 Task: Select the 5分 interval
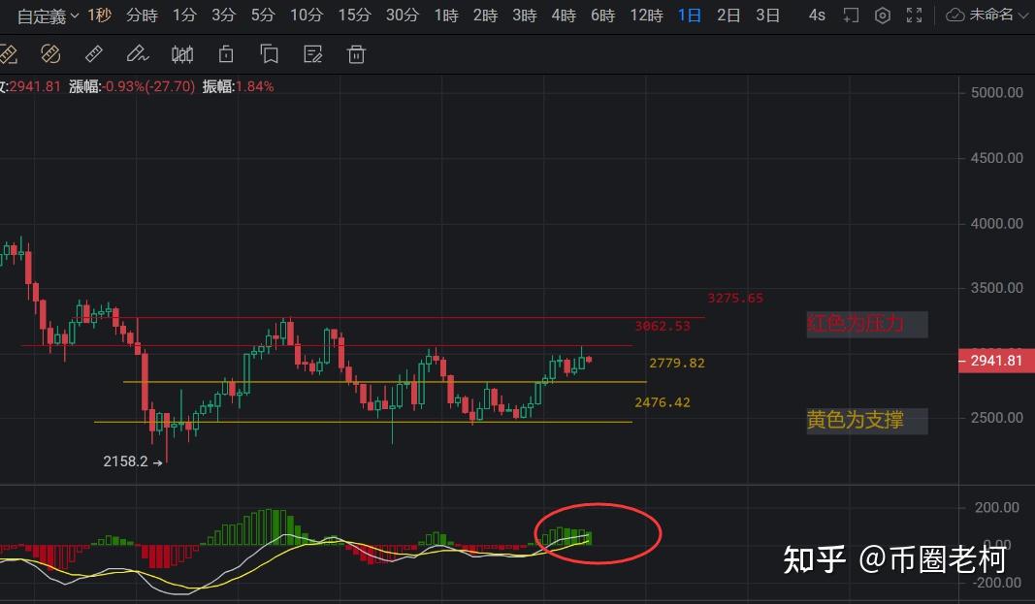point(263,16)
